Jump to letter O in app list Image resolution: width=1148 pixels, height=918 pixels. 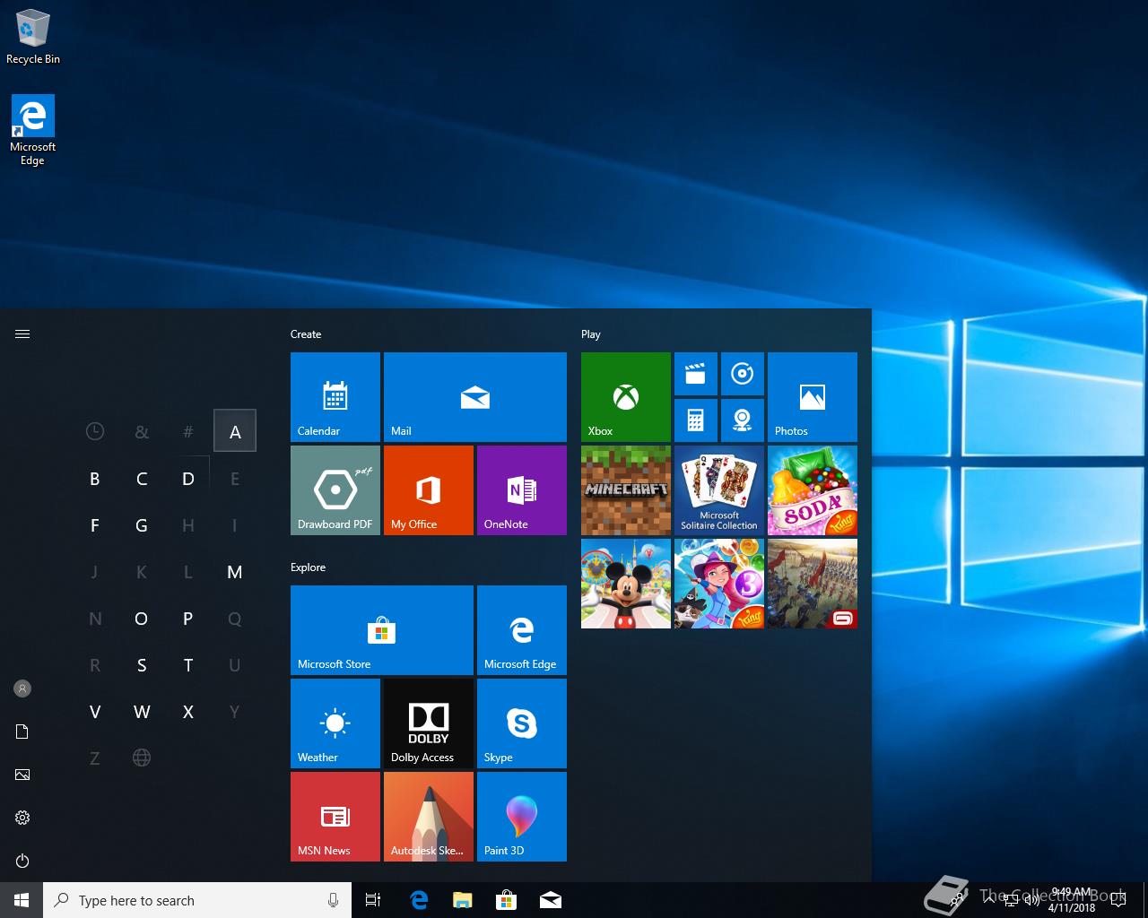pyautogui.click(x=142, y=619)
